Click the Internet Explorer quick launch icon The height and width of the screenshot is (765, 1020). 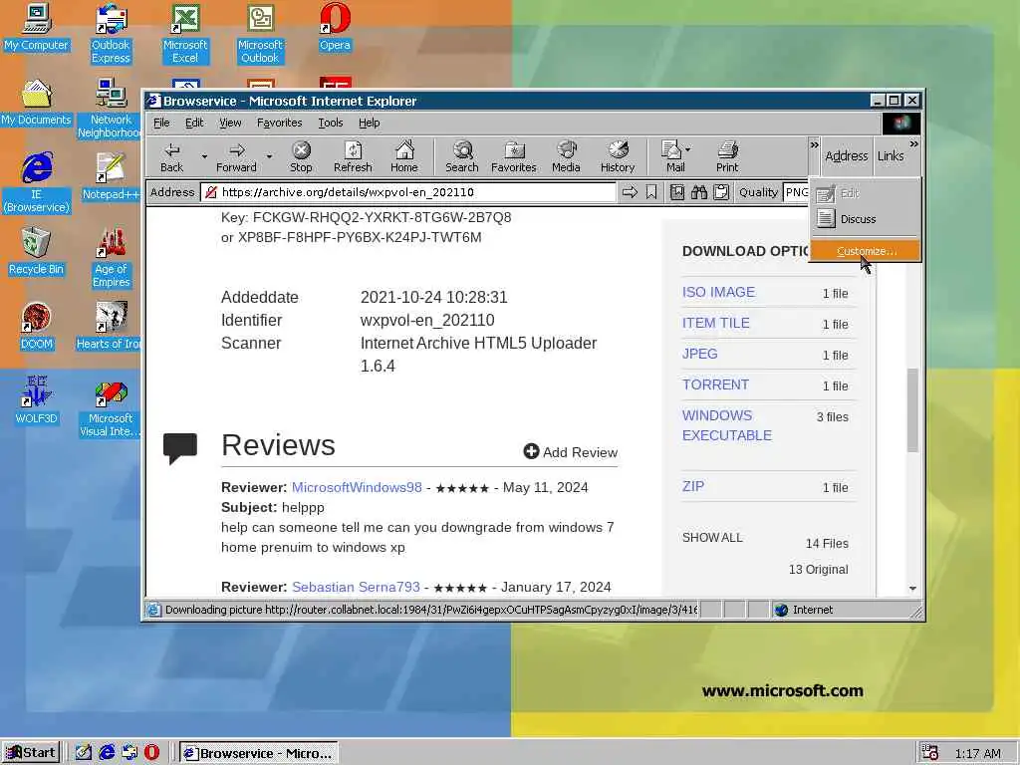click(107, 753)
